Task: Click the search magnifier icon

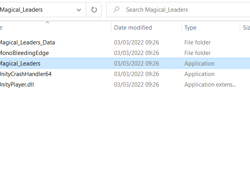Action: point(116,10)
